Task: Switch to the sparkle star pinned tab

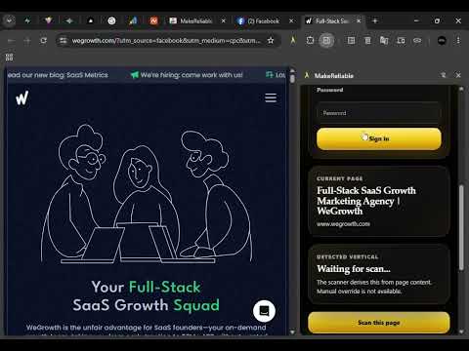Action: pyautogui.click(x=69, y=20)
